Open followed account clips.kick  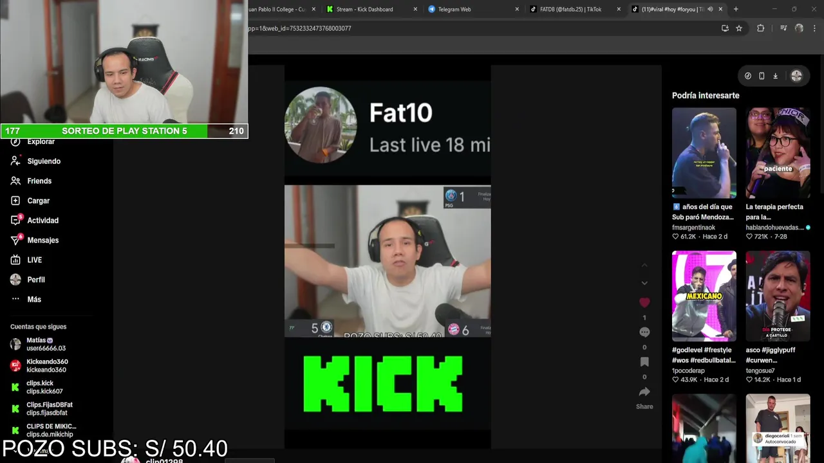click(37, 387)
